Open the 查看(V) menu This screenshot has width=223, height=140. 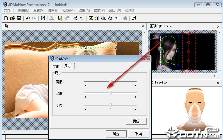click(x=39, y=10)
